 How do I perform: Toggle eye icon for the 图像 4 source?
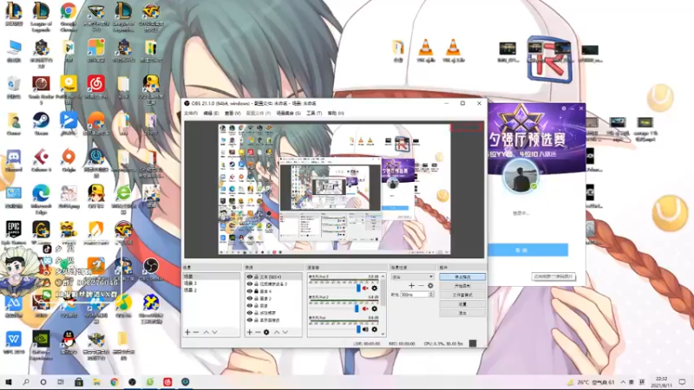tap(250, 291)
